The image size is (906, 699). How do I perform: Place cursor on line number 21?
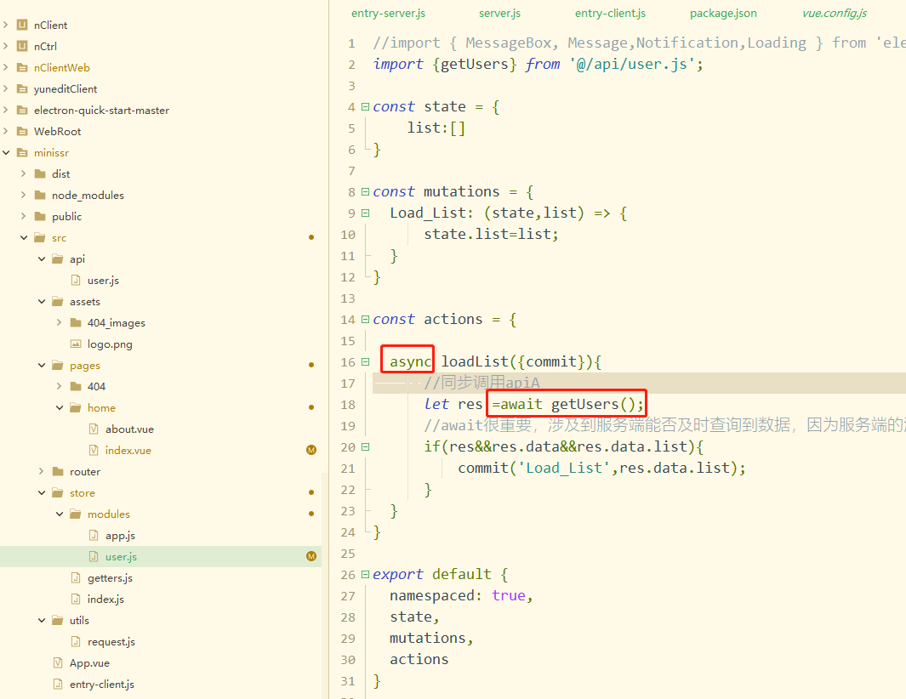[x=347, y=469]
